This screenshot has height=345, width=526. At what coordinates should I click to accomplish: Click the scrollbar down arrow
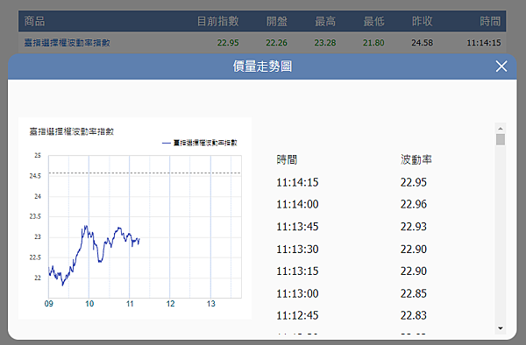pyautogui.click(x=501, y=328)
